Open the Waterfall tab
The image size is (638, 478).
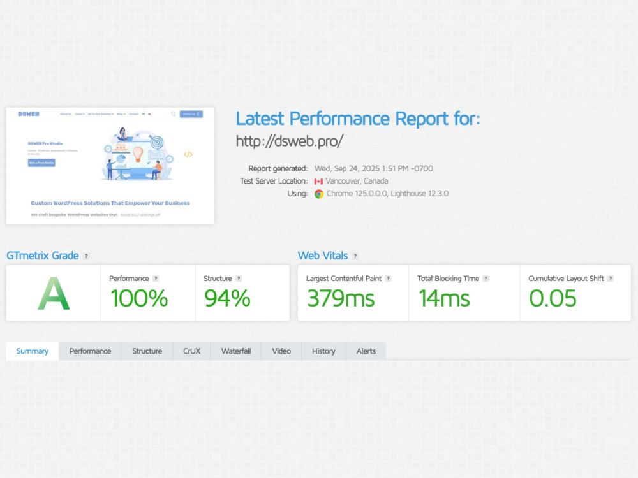click(236, 351)
